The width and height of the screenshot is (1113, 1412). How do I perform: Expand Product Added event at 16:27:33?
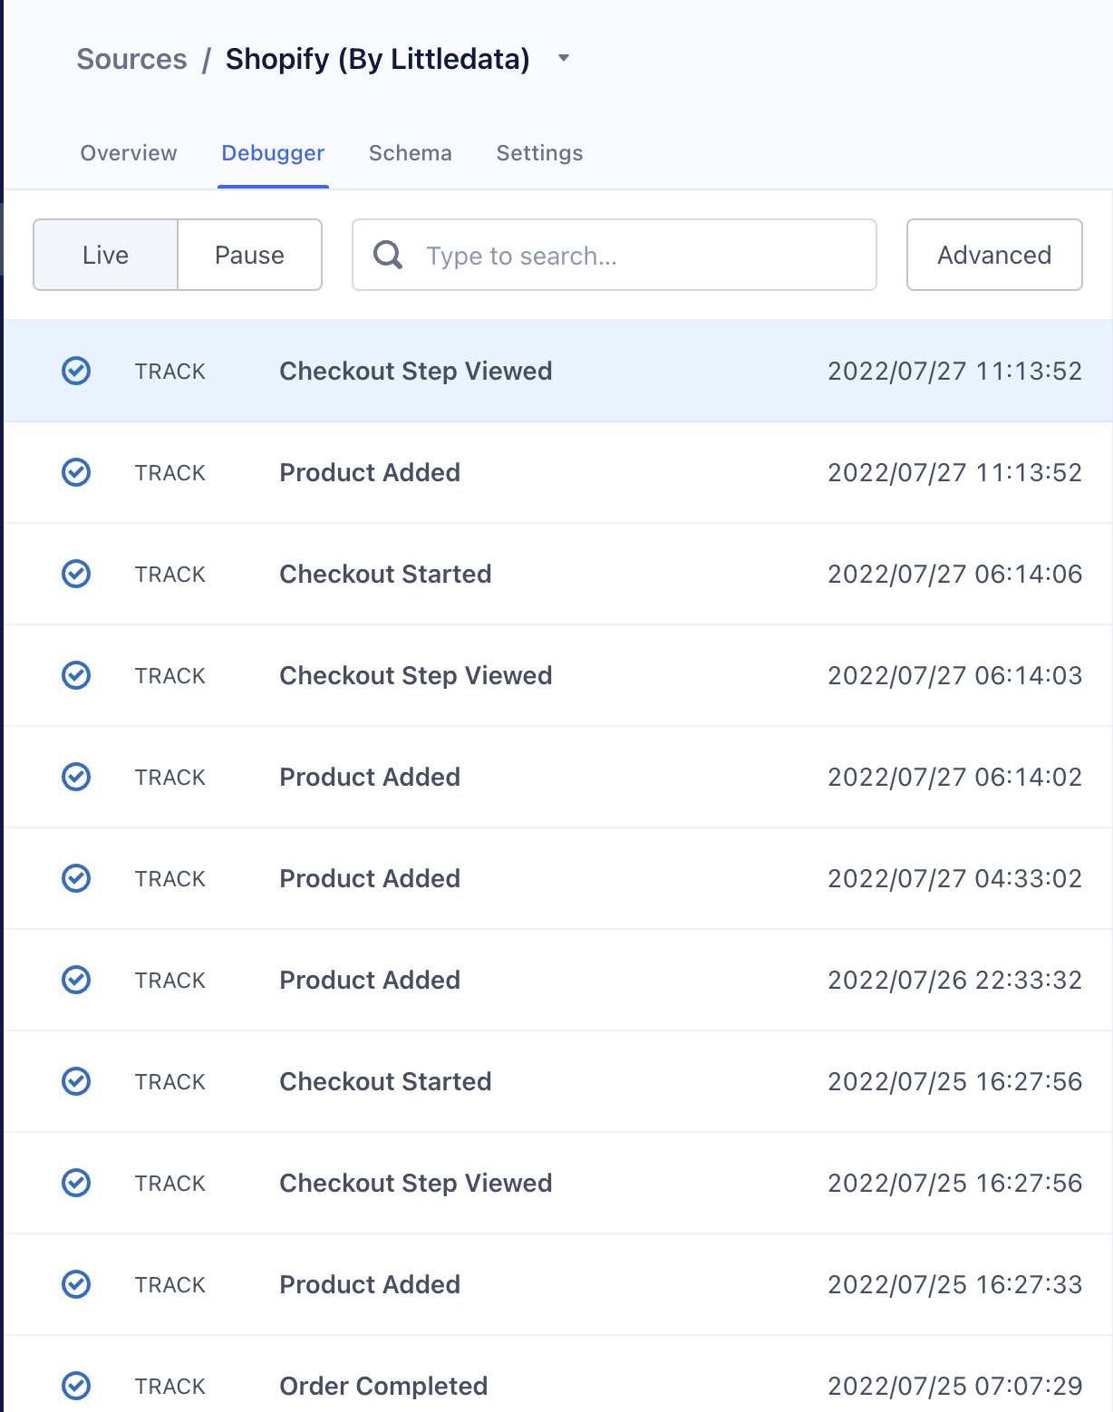(558, 1284)
